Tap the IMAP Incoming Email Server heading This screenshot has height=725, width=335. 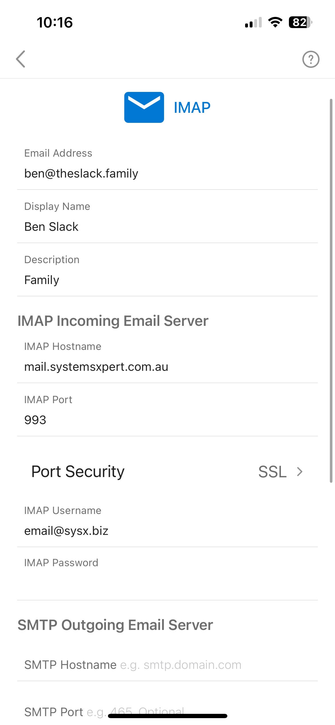(x=113, y=321)
